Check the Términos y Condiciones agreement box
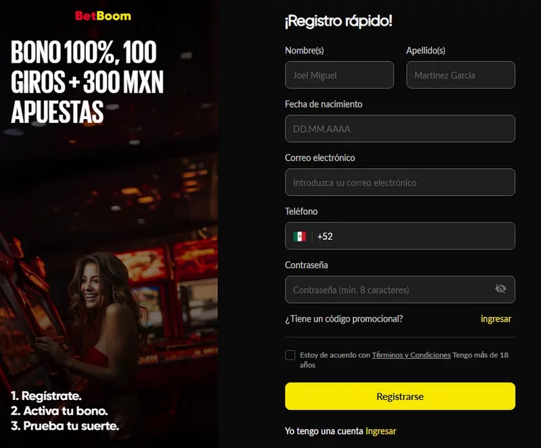Screen dimensions: 541x448 click(x=290, y=355)
